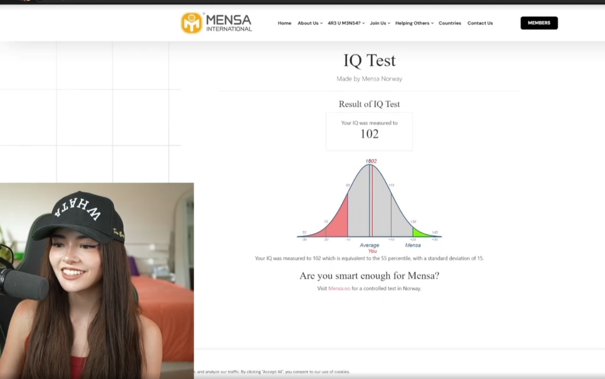Viewport: 605px width, 379px height.
Task: Open the Home menu item
Action: tap(284, 23)
